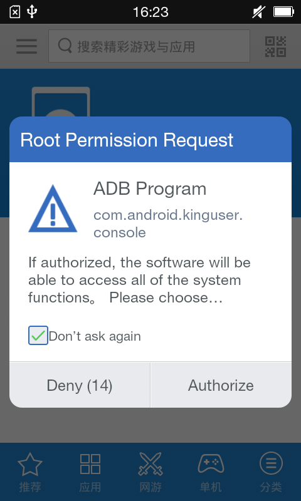301x501 pixels.
Task: Deny the root permission request
Action: (x=80, y=385)
